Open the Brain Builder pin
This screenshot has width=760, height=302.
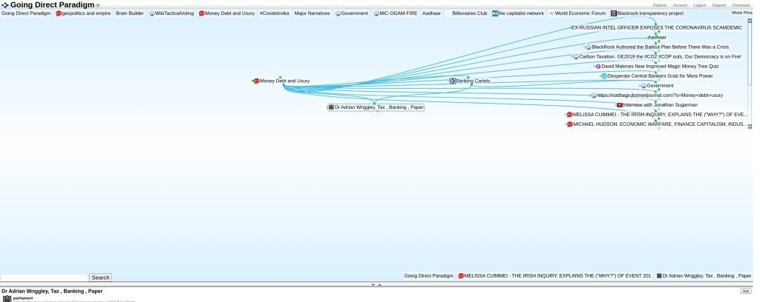(129, 13)
